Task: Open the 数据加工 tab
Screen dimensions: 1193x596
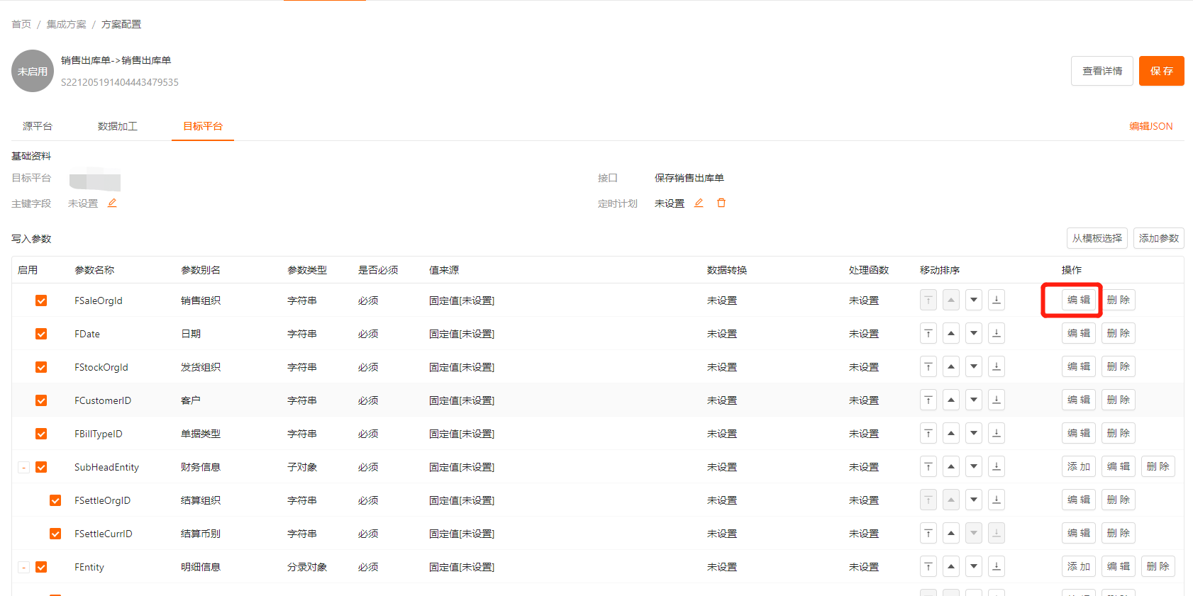Action: 118,126
